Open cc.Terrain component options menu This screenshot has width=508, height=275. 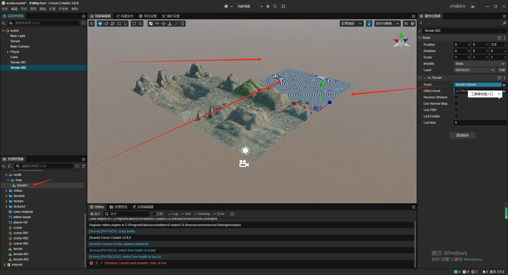[x=505, y=78]
